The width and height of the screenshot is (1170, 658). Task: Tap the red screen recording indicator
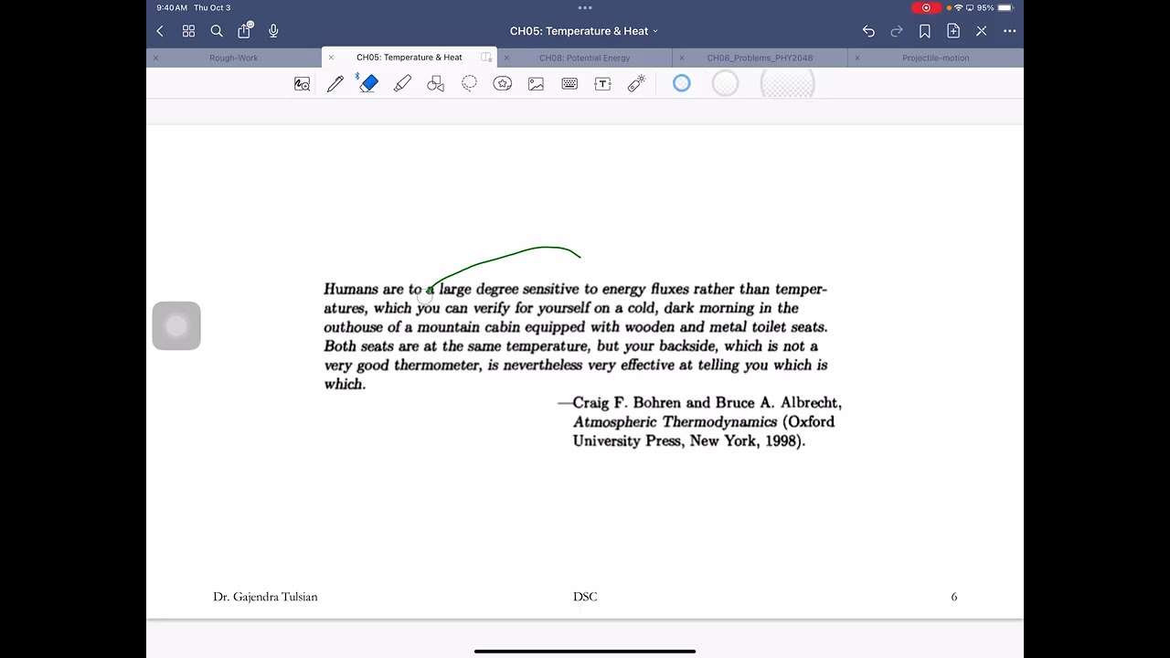click(x=926, y=7)
